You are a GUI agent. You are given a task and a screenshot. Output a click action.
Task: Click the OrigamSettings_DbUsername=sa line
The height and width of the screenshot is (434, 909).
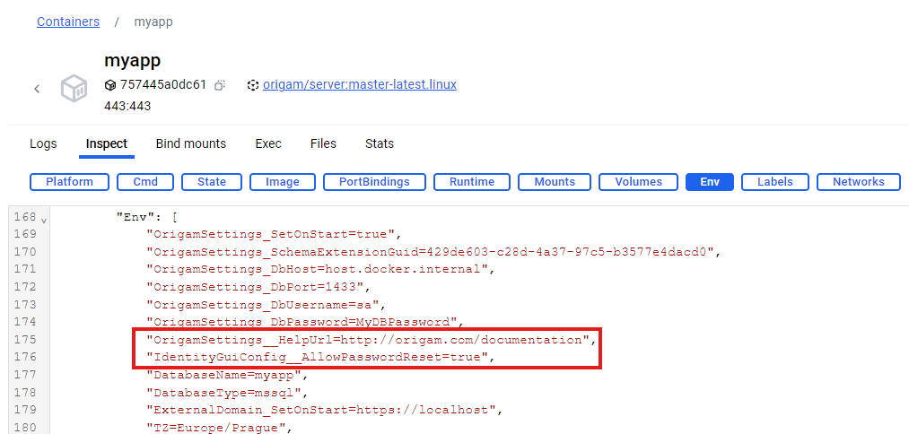[267, 304]
